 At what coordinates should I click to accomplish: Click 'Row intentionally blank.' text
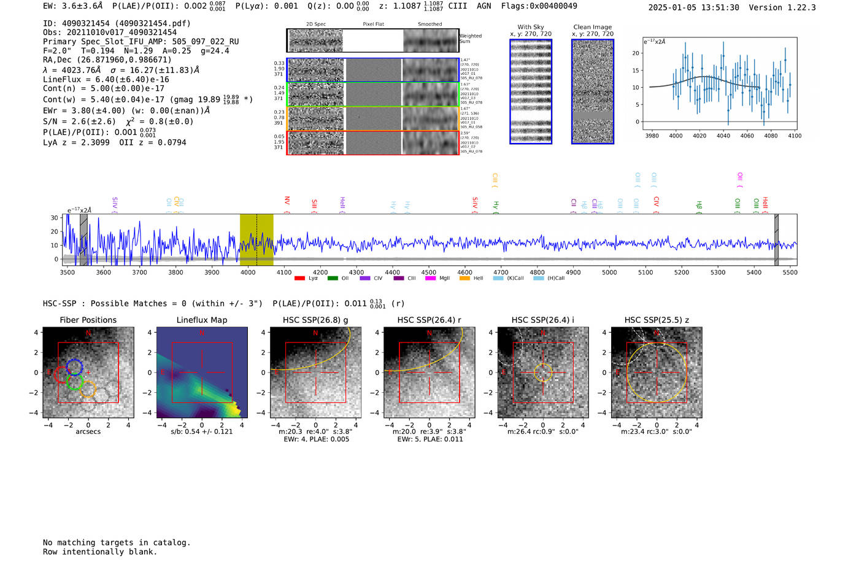tap(100, 552)
